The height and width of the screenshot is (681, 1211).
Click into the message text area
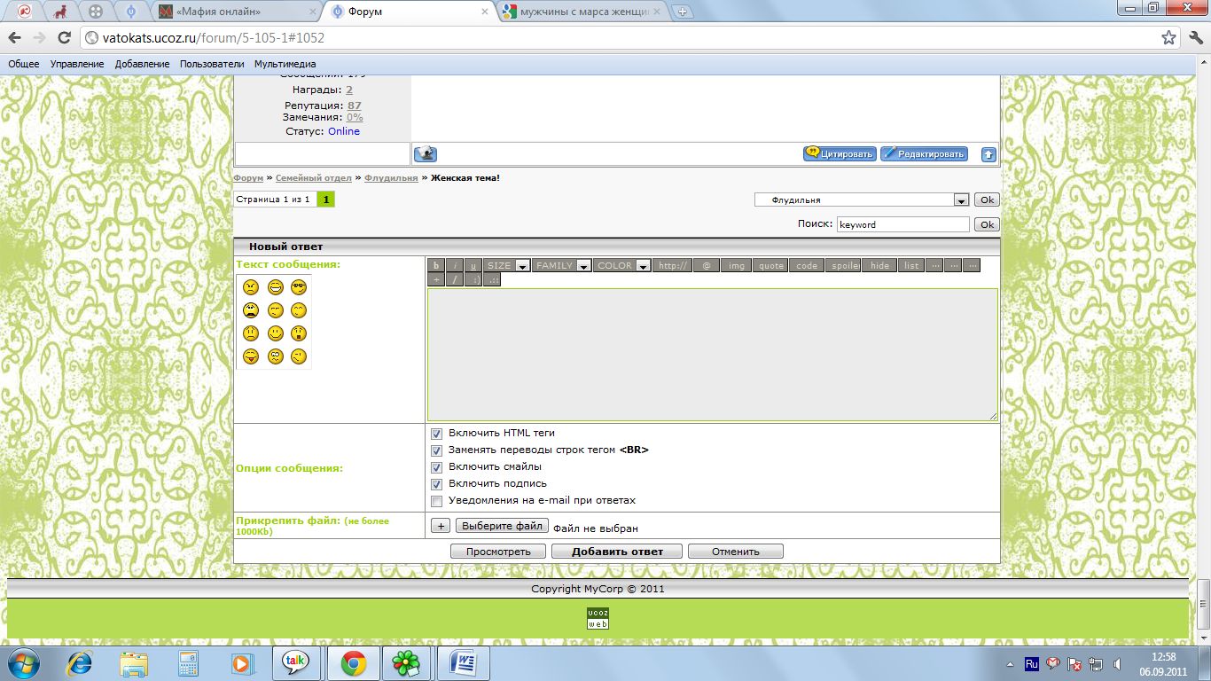click(712, 355)
